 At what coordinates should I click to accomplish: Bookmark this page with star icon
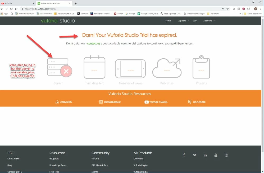point(227,9)
